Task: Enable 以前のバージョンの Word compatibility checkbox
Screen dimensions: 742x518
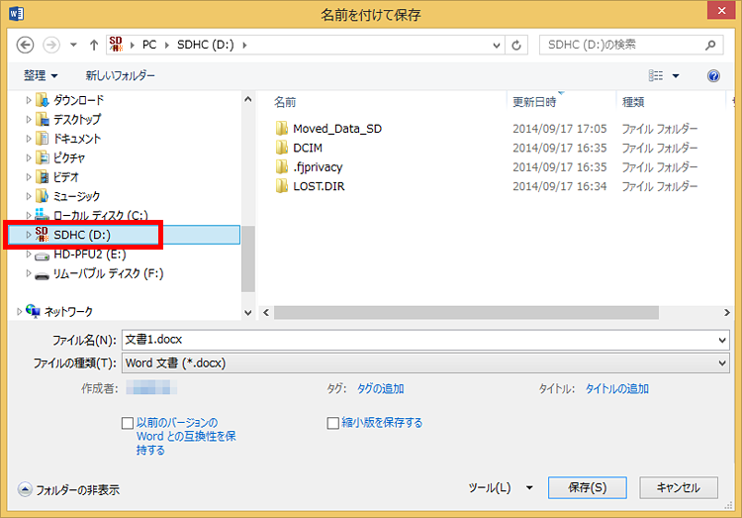Action: click(128, 423)
